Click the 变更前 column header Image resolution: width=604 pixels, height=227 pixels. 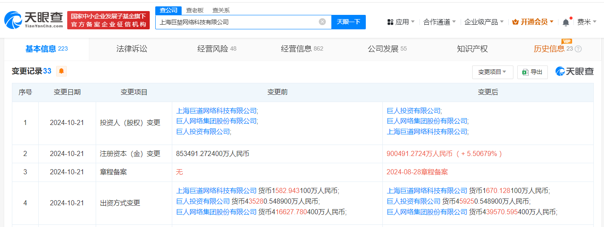[x=277, y=92]
